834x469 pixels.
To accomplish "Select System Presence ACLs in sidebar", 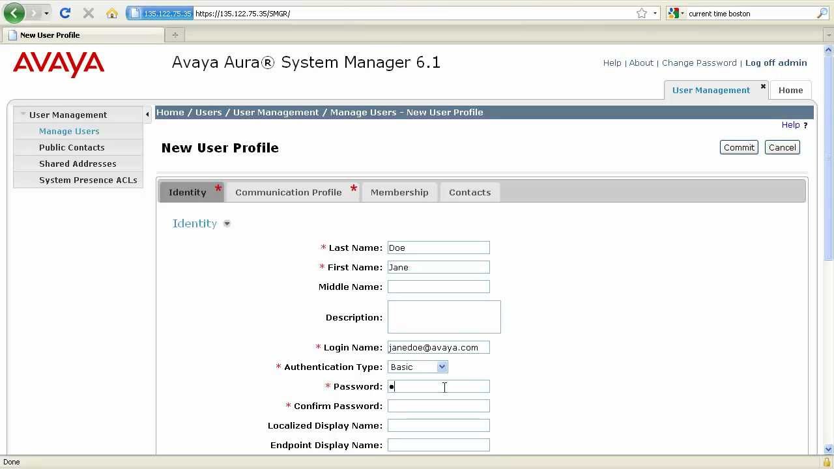I will click(88, 180).
